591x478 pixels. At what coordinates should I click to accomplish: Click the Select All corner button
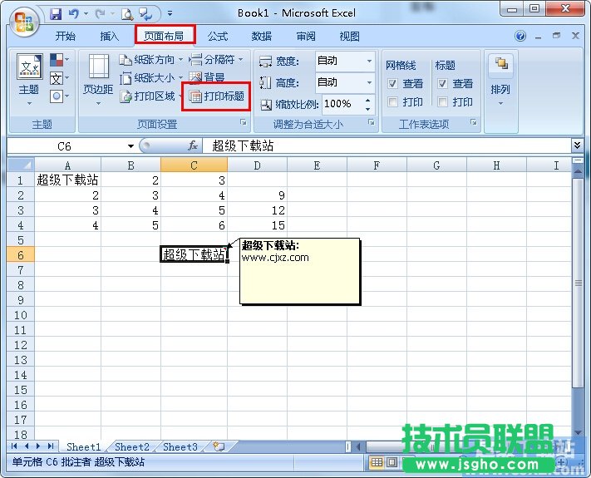pyautogui.click(x=21, y=165)
